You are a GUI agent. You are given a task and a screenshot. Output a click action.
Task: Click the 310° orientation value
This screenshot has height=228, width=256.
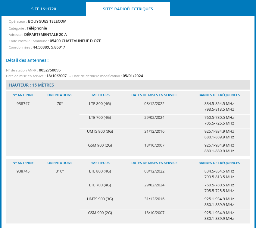(60, 171)
